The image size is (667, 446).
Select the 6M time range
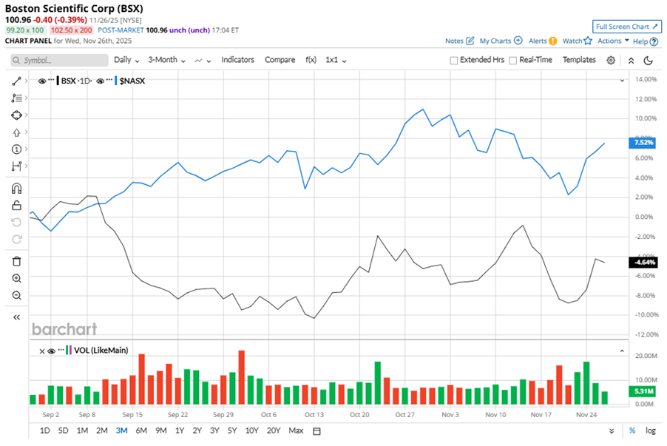(x=141, y=430)
